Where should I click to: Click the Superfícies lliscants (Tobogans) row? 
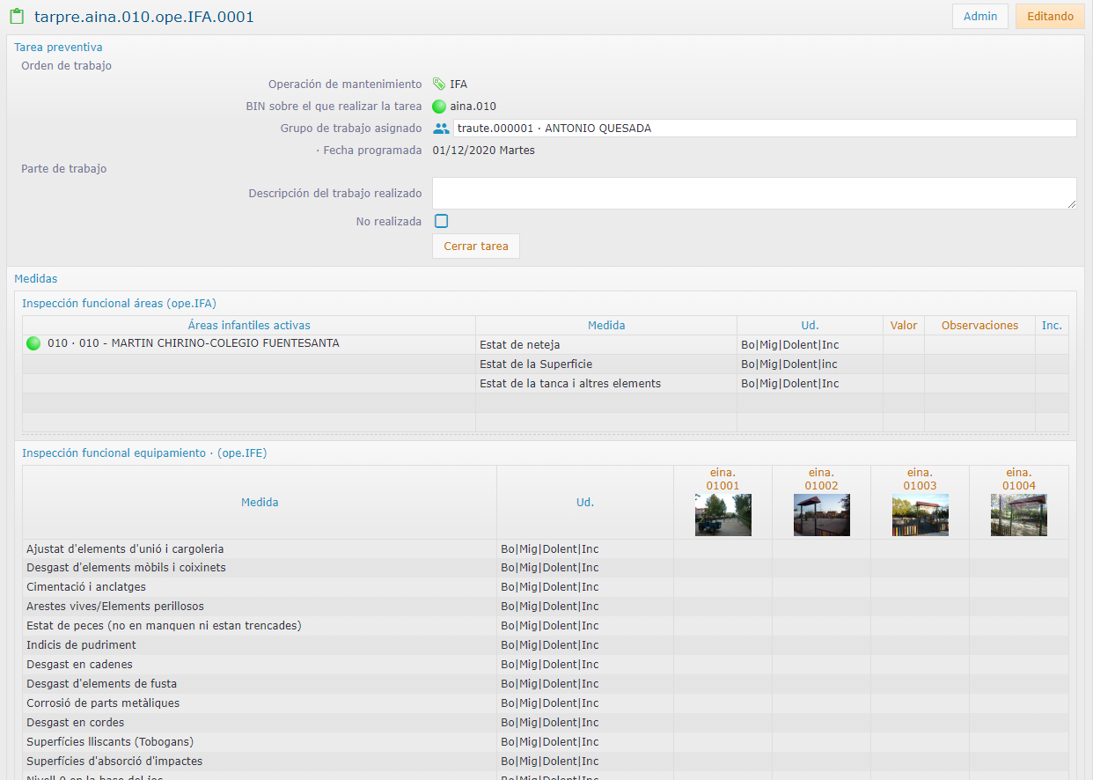point(546,742)
